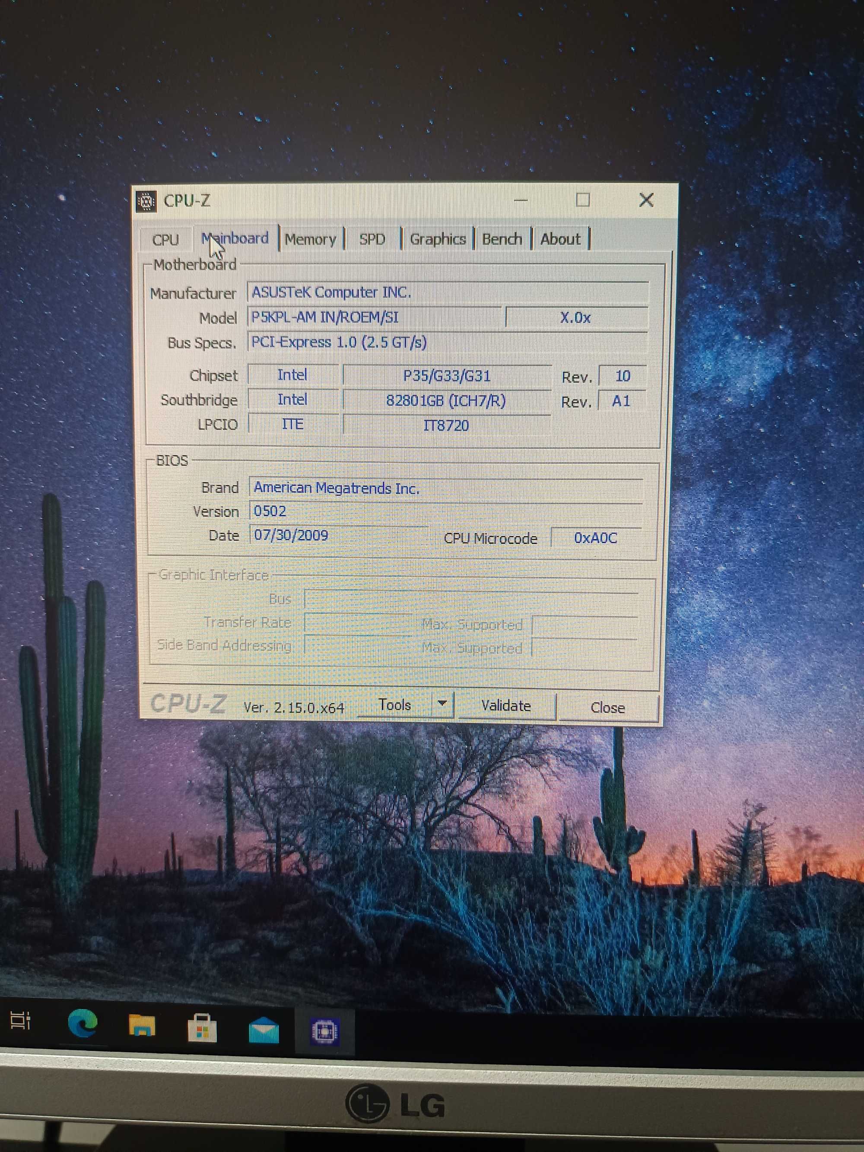Expand the Tools dropdown arrow
Screen dimensions: 864x1152
click(443, 704)
